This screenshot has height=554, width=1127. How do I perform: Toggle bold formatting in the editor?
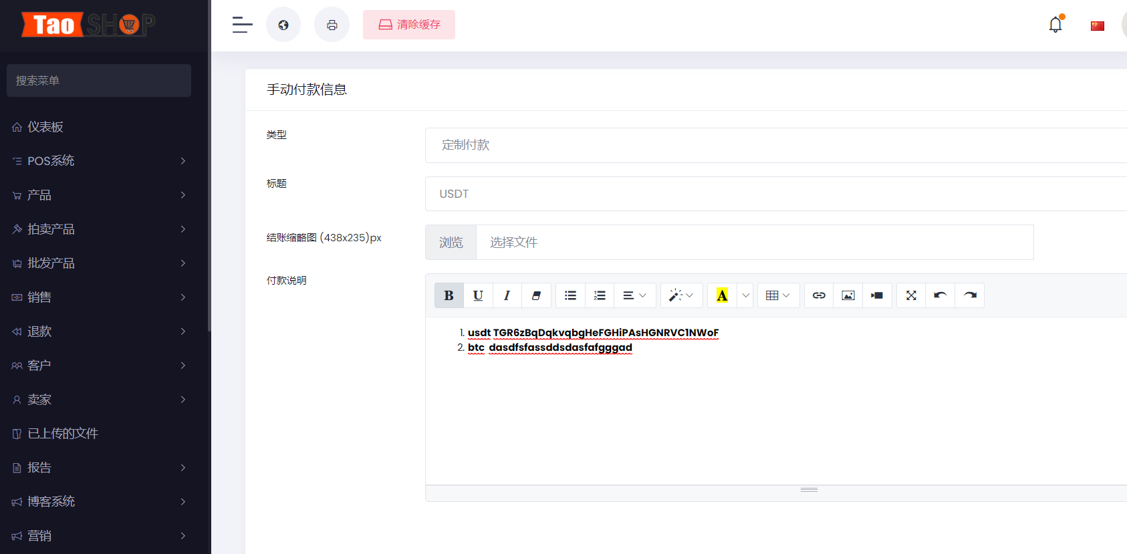click(449, 295)
